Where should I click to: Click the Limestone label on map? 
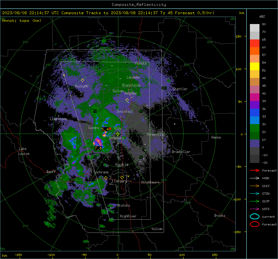(x=58, y=119)
